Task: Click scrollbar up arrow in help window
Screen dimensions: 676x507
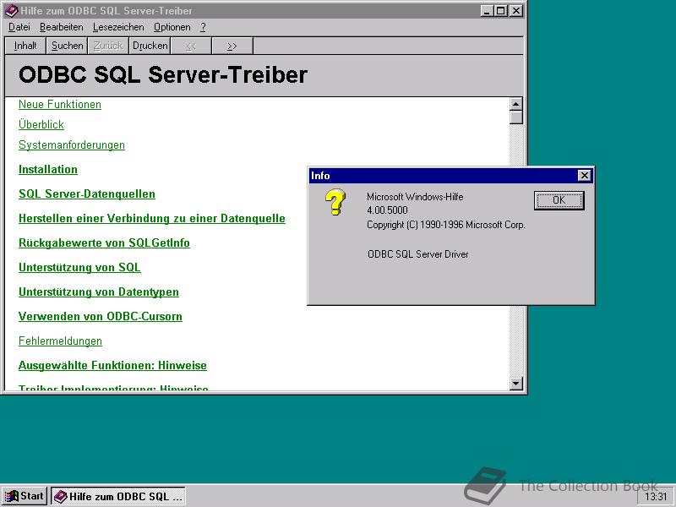Action: [516, 104]
